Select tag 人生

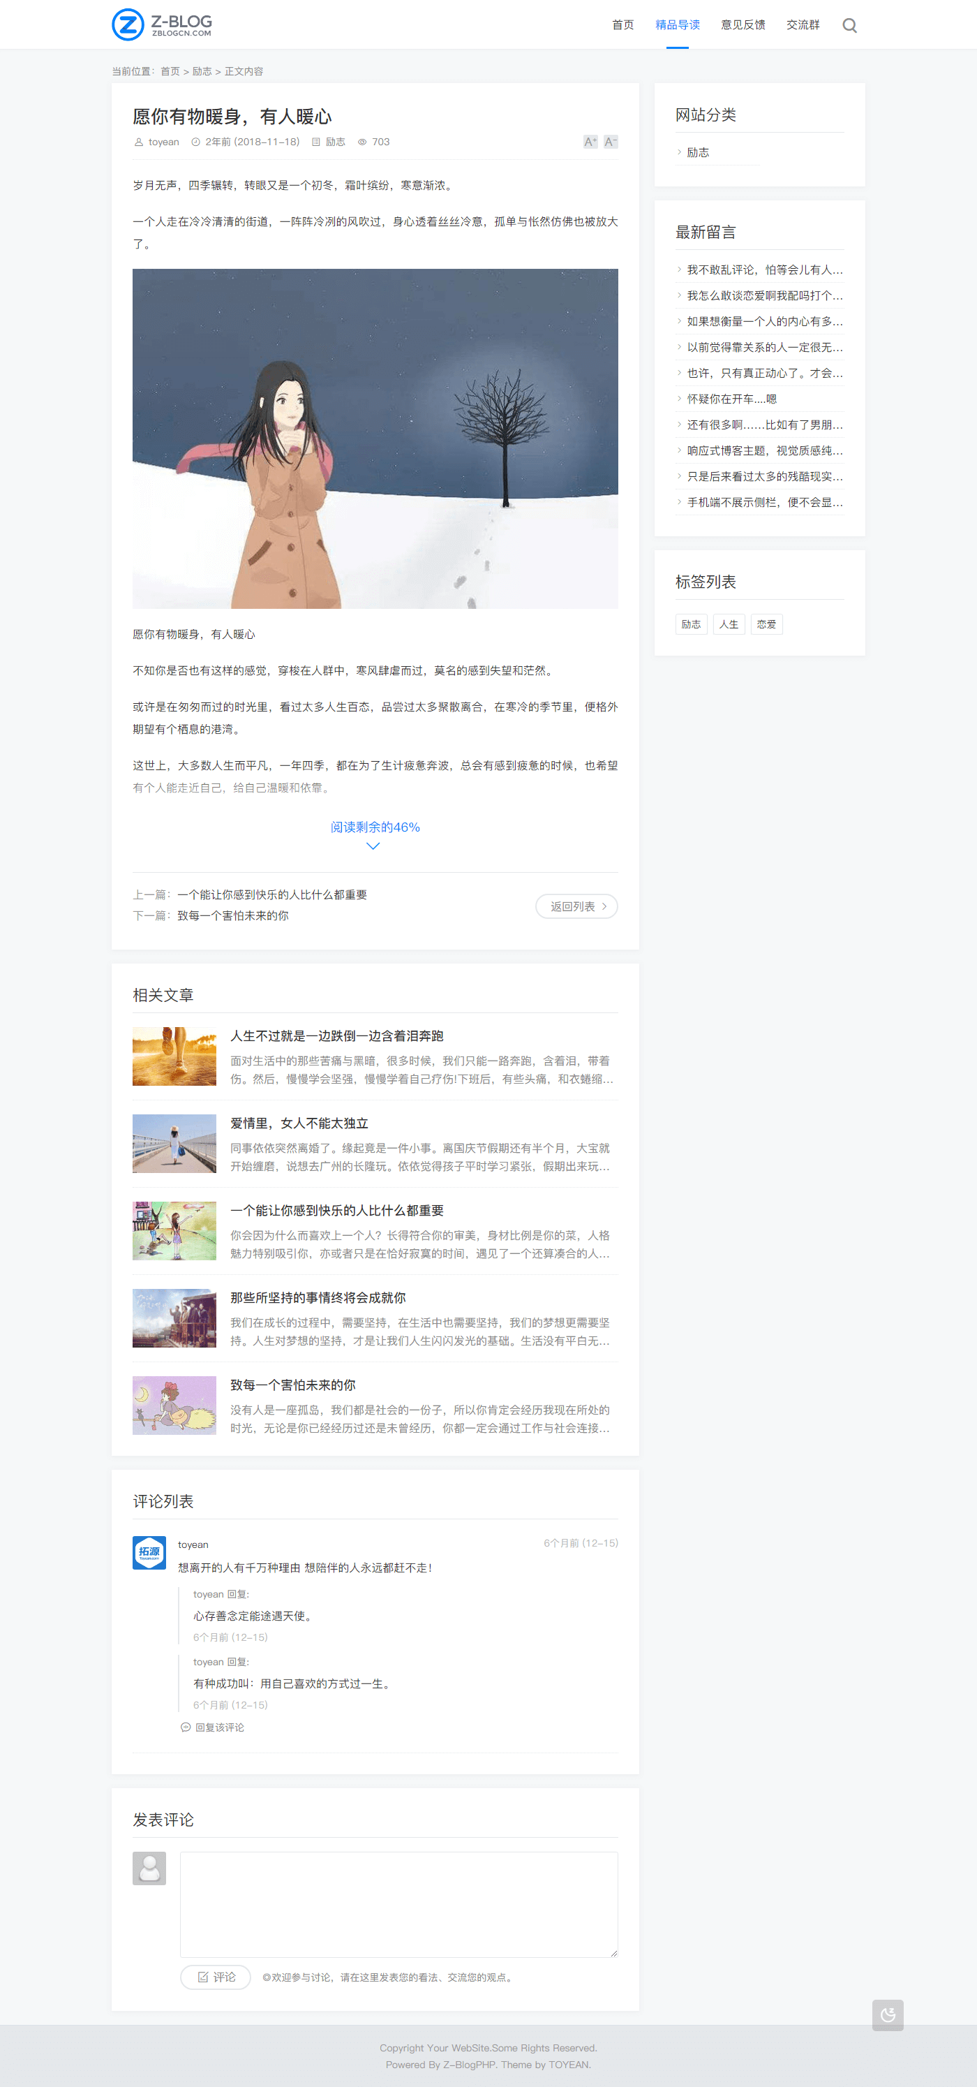(729, 624)
